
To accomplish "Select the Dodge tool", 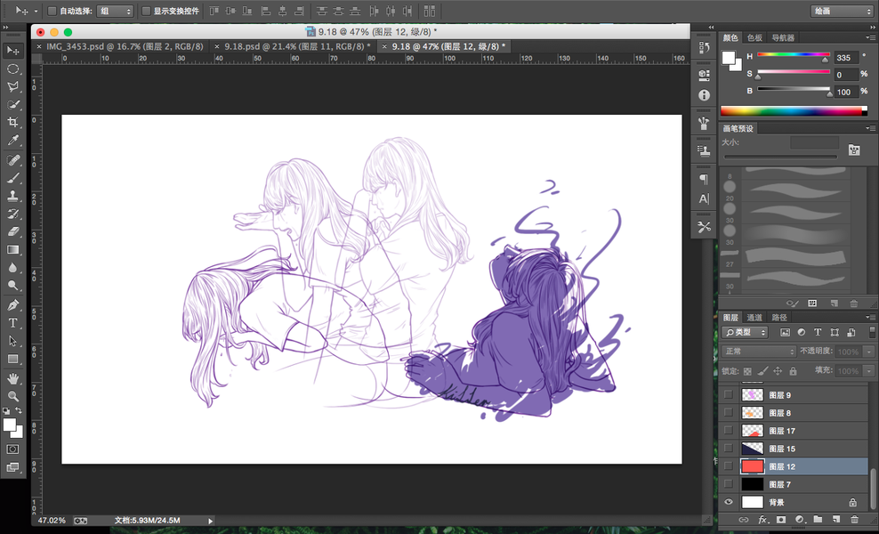I will pyautogui.click(x=12, y=286).
